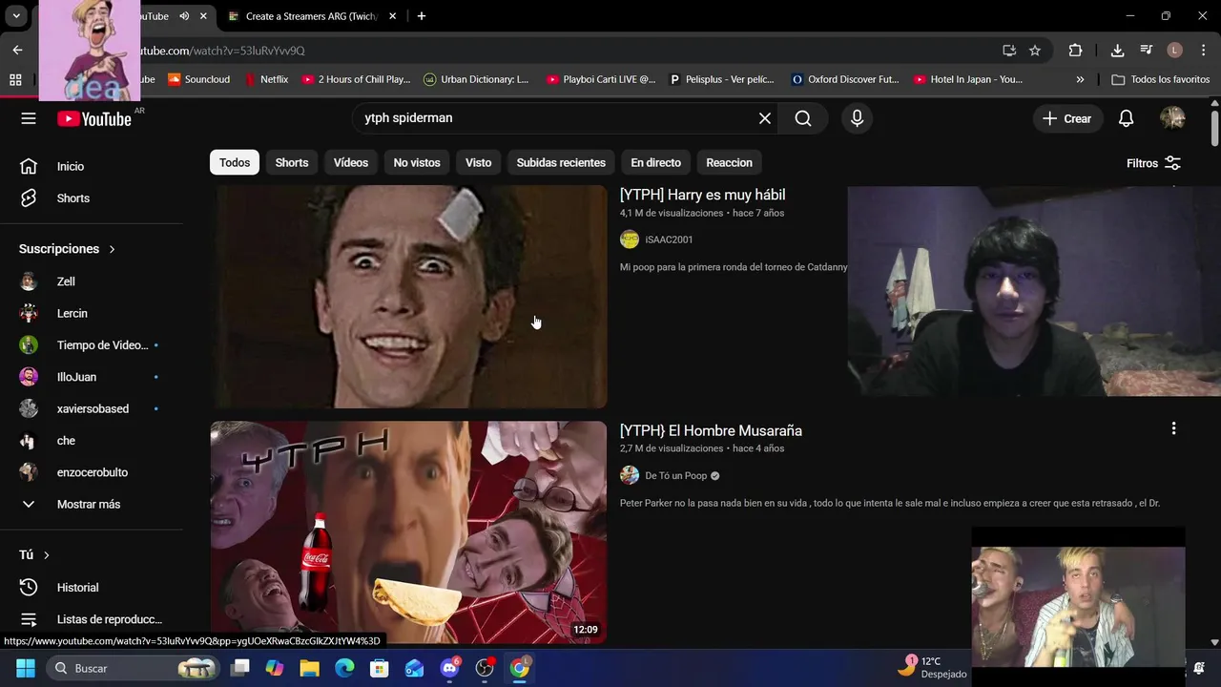Select the Subidas recientes filter chip
Image resolution: width=1221 pixels, height=687 pixels.
click(x=561, y=162)
